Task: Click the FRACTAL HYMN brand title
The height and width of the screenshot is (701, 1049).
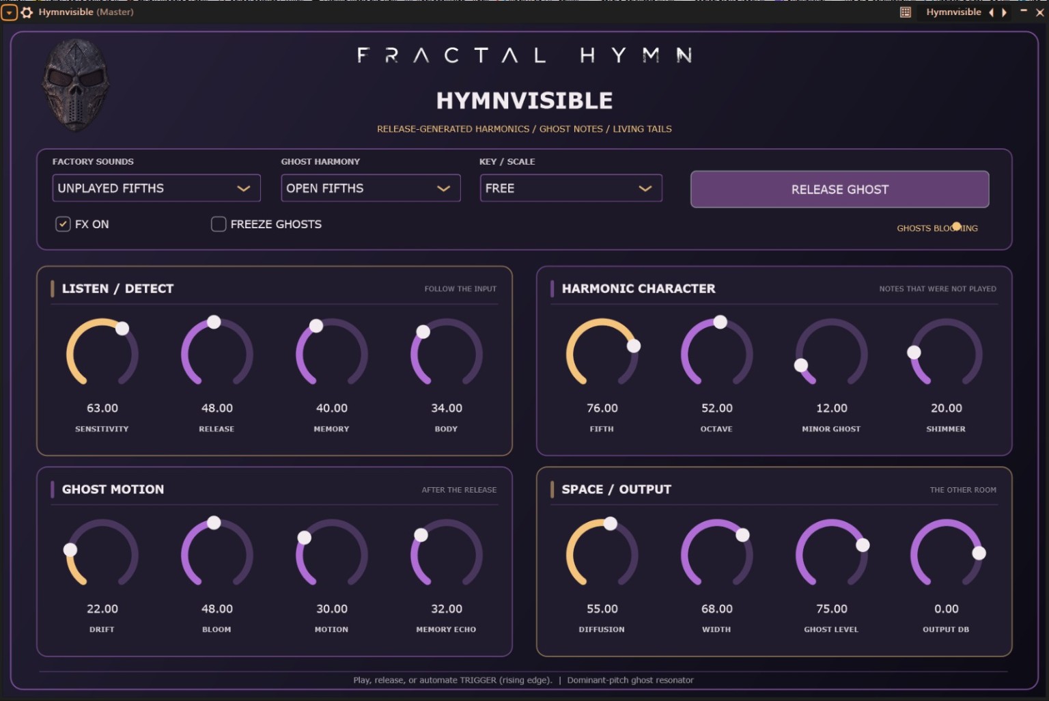Action: pos(524,55)
